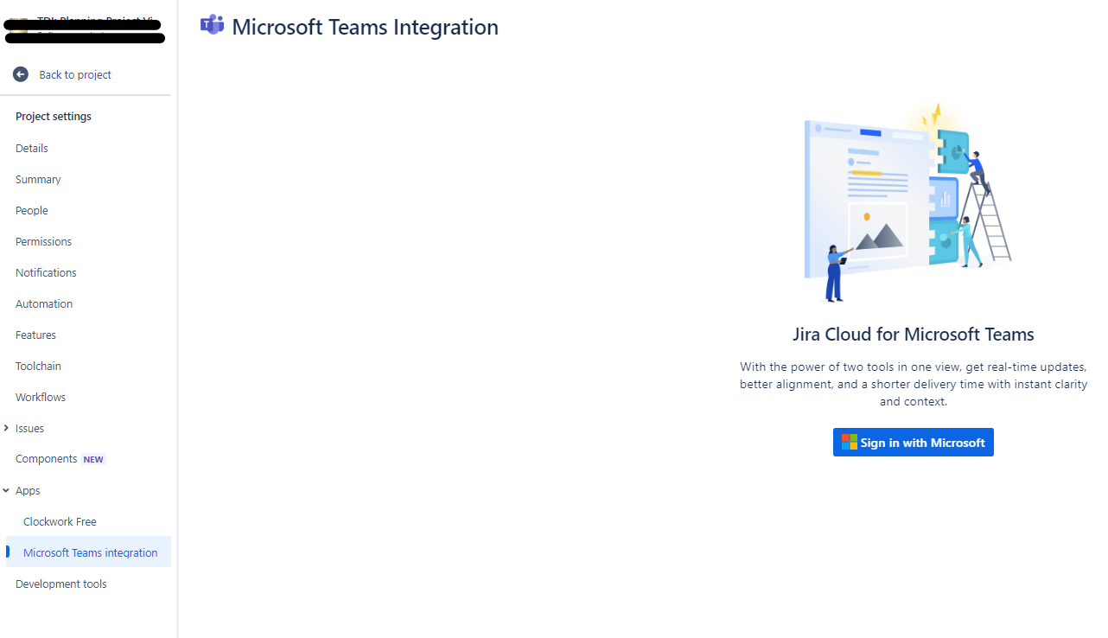
Task: Select the Automation settings entry
Action: tap(44, 303)
